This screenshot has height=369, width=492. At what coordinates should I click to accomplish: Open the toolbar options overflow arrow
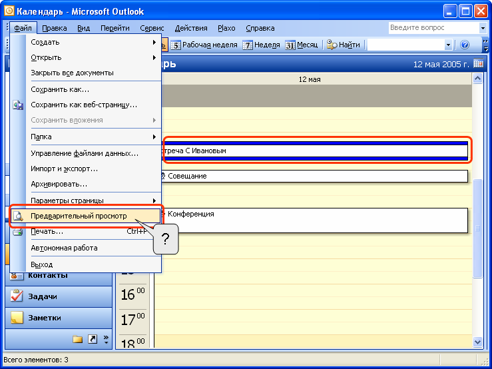point(486,45)
